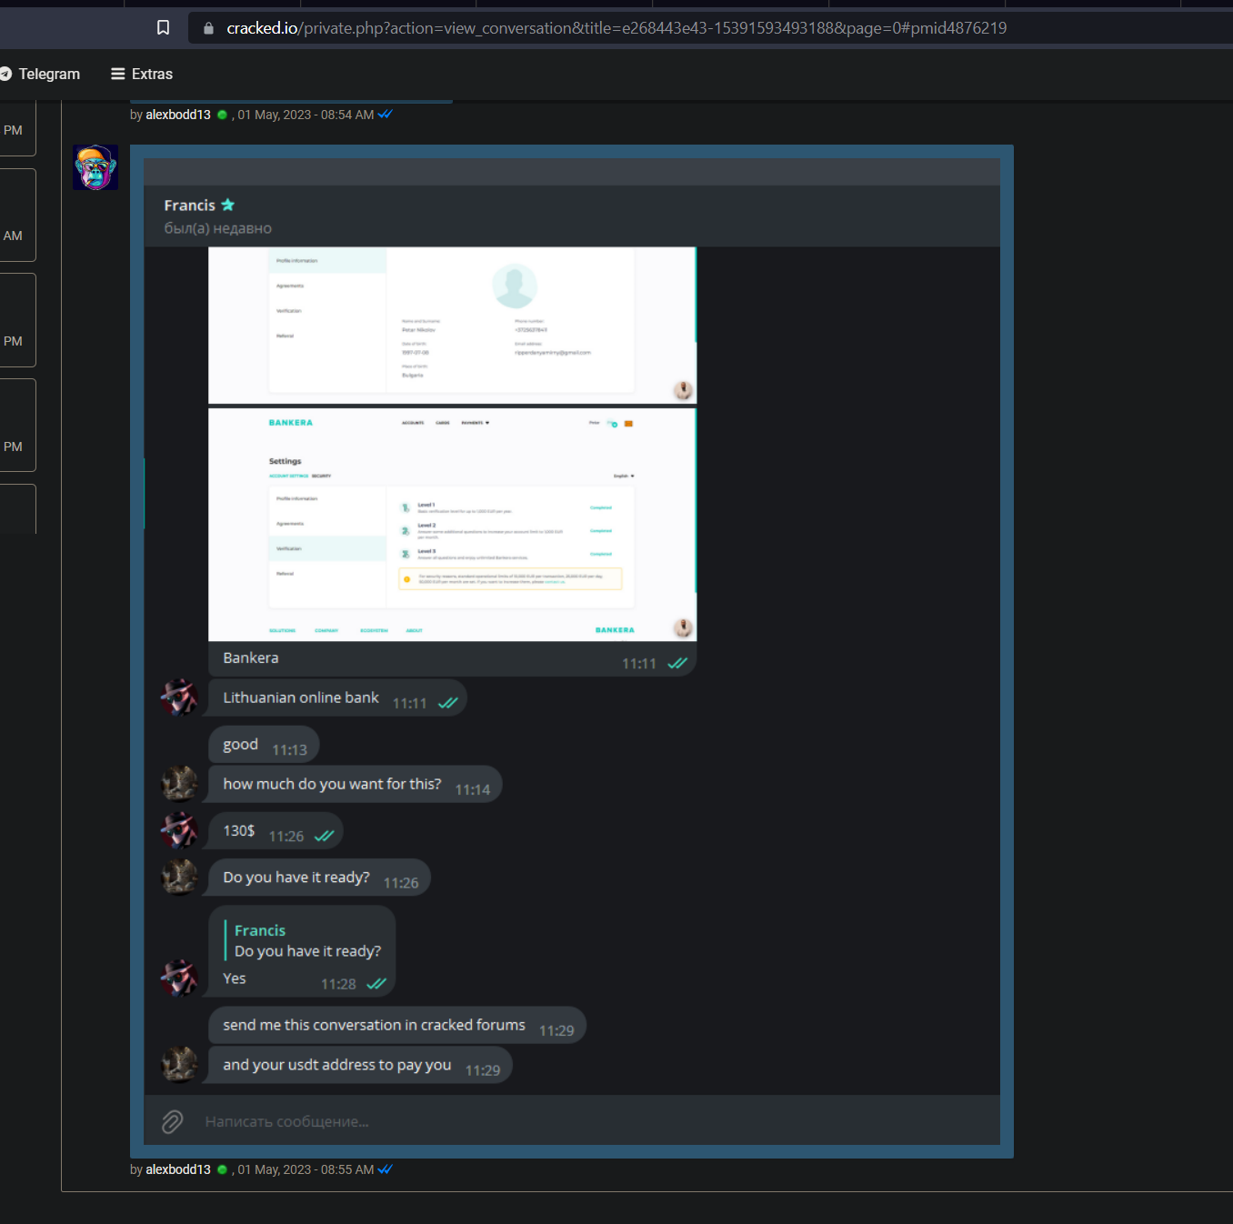Screen dimensions: 1233x1224
Task: Click the '130$' message
Action: [276, 831]
